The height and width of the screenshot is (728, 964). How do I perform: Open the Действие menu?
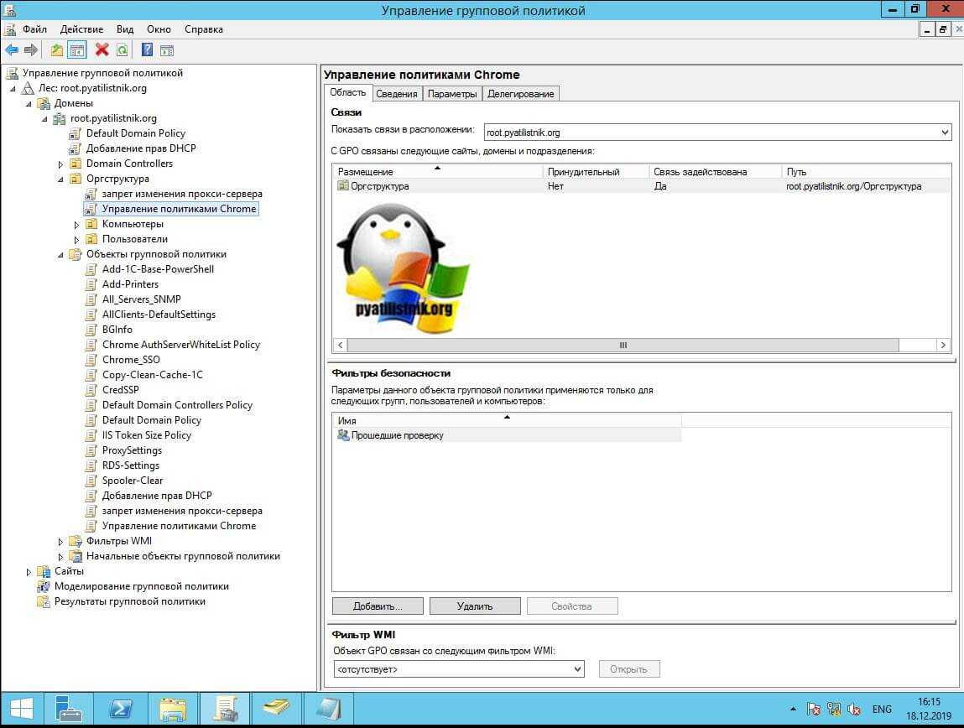tap(82, 29)
